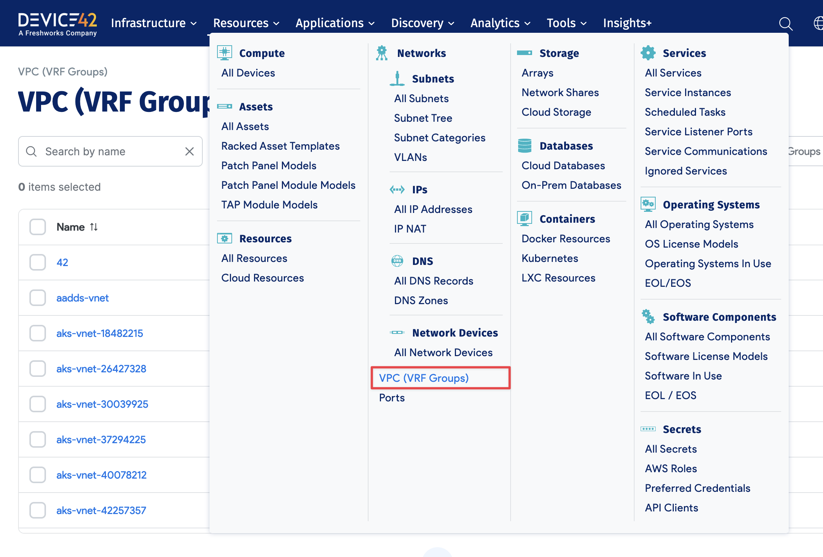Viewport: 823px width, 557px height.
Task: Click the search magnifier icon in the navbar
Action: 786,23
